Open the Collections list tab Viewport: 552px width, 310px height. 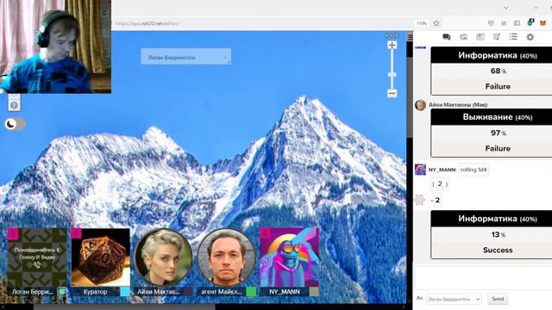[513, 37]
